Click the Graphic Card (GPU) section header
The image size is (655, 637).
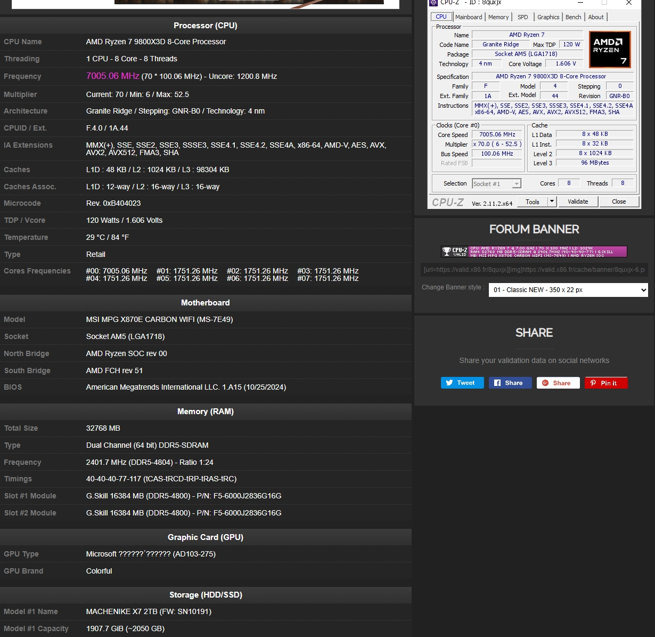click(206, 537)
